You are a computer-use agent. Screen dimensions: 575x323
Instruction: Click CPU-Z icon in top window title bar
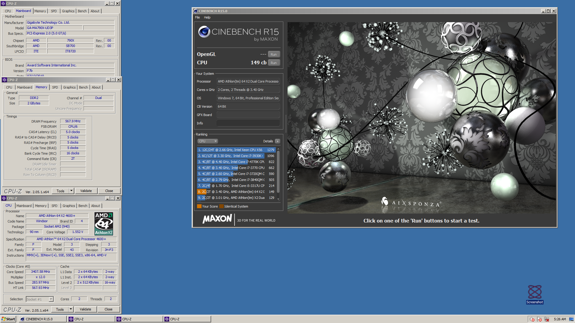click(3, 4)
